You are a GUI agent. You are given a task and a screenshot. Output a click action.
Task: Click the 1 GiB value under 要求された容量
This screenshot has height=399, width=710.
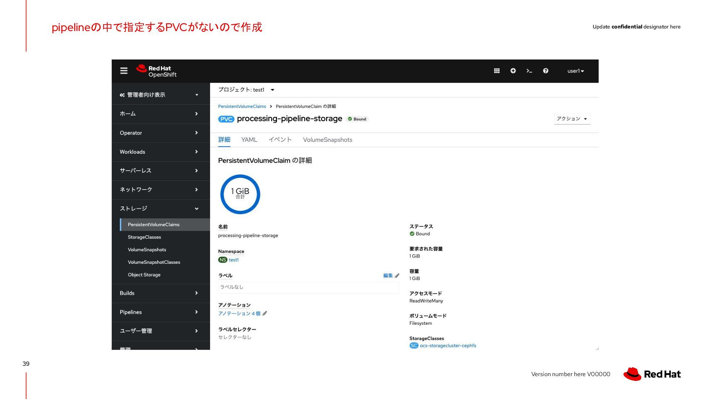[x=415, y=256]
